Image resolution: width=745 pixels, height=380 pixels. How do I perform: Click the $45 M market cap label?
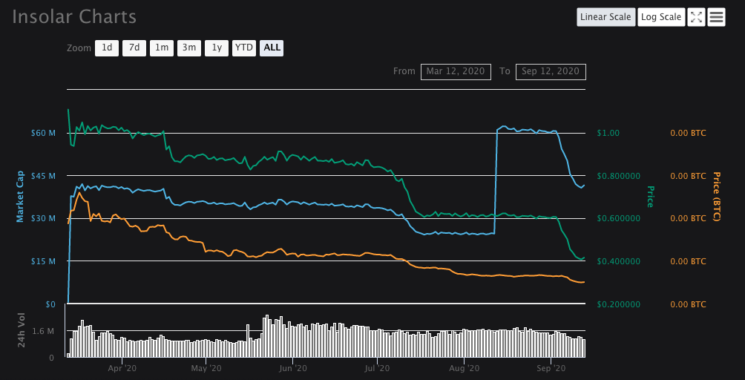(44, 176)
